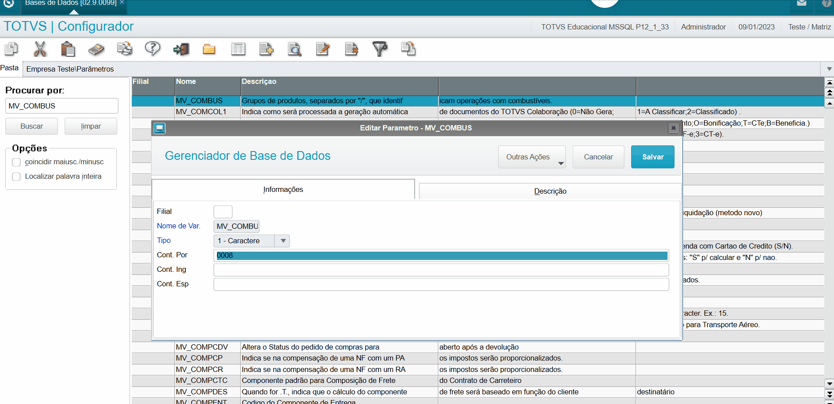Click the Buscar button
834x404 pixels.
tap(32, 126)
